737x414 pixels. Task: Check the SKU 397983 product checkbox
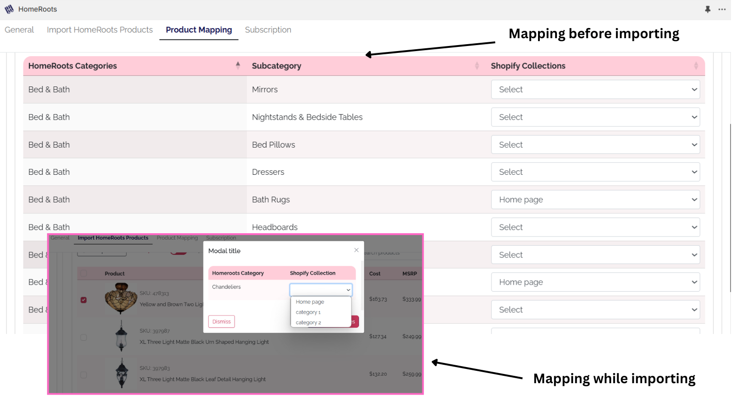click(x=83, y=375)
